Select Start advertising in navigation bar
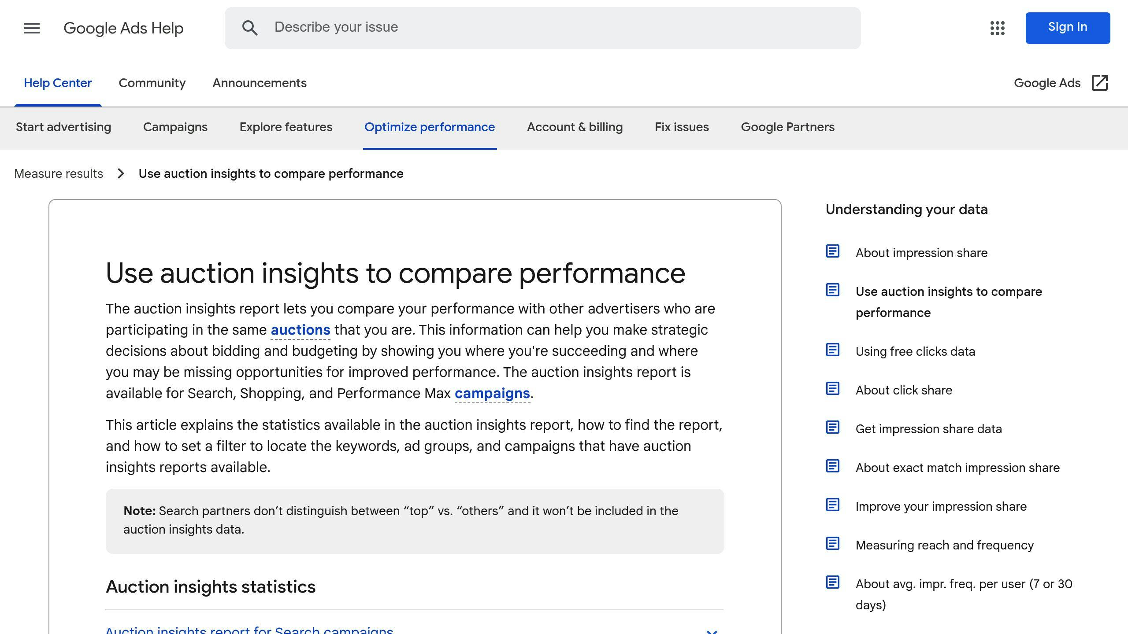 [63, 127]
